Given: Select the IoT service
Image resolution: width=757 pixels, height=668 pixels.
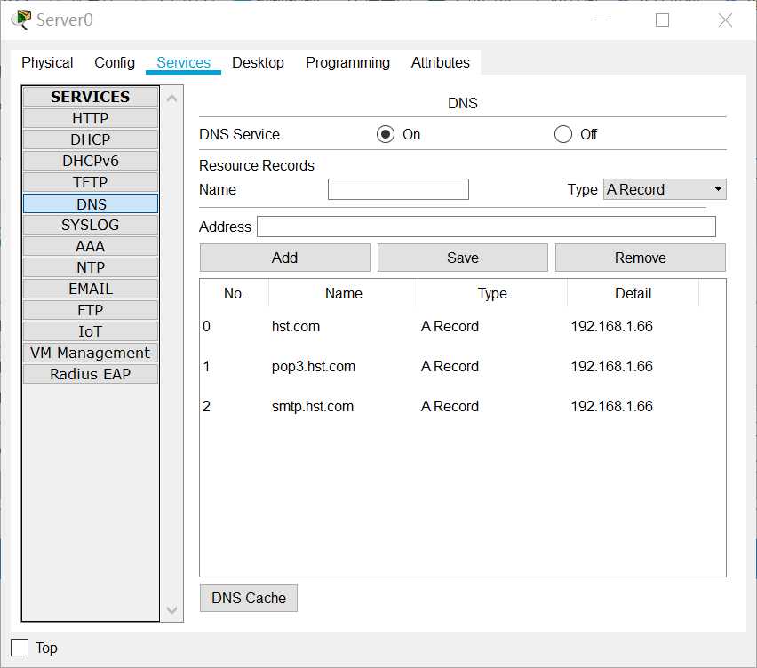Looking at the screenshot, I should tap(91, 331).
